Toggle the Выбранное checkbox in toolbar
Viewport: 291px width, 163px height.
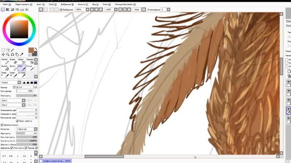point(61,10)
